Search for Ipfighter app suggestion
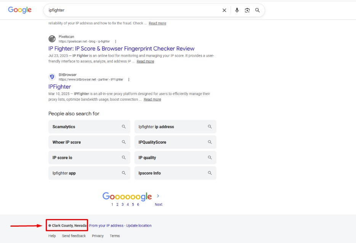Image resolution: width=356 pixels, height=243 pixels. 89,173
